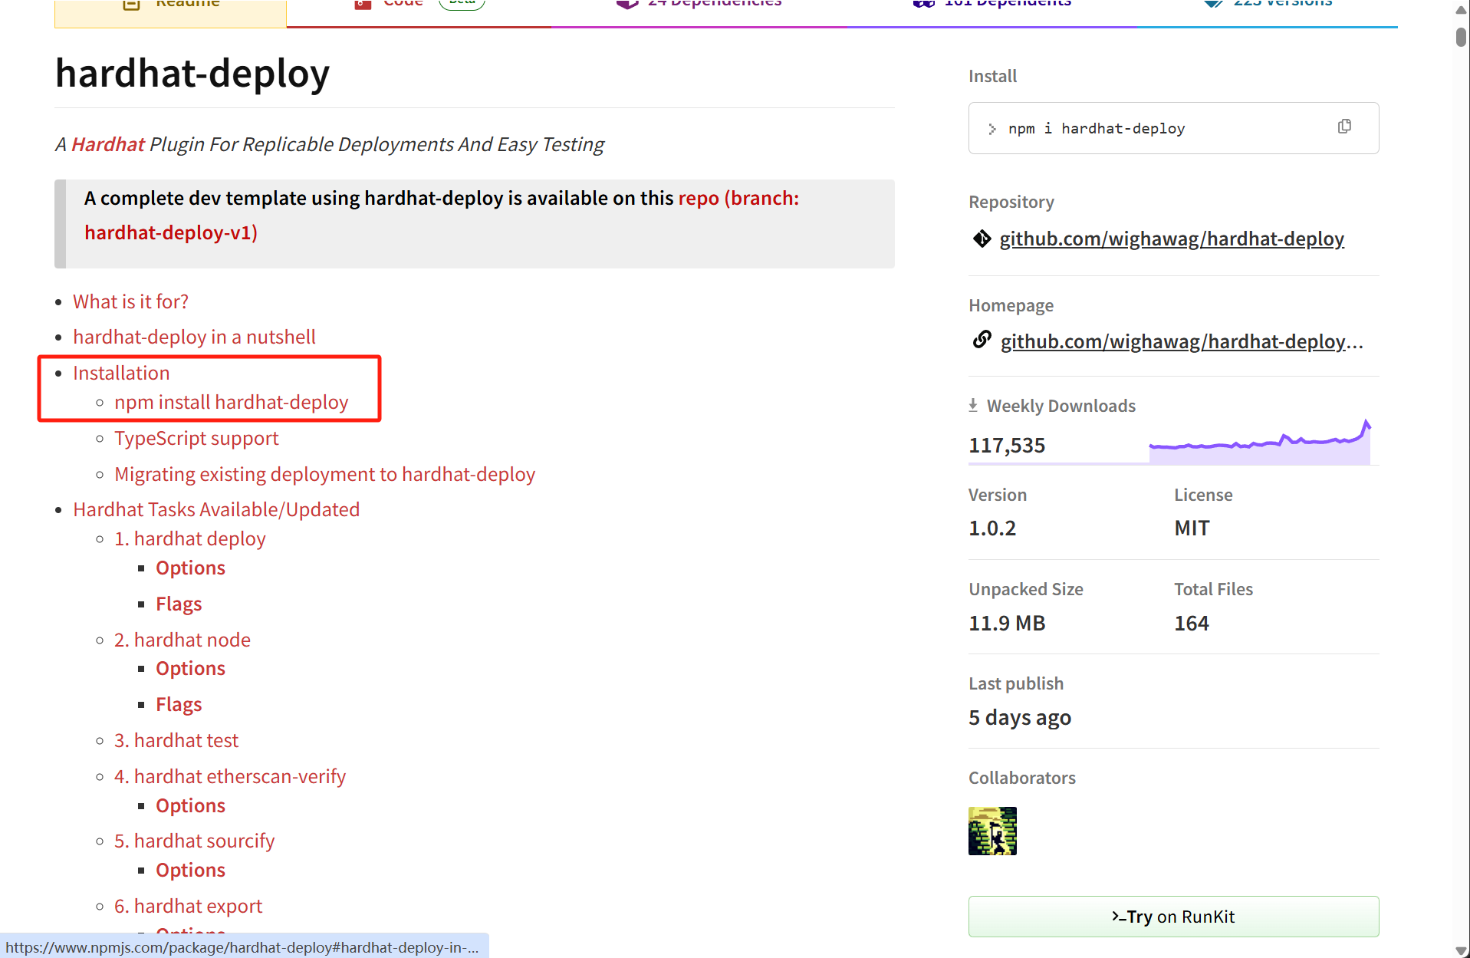Open the github.com/wighawag/hardhat-deploy repository link

[1172, 239]
